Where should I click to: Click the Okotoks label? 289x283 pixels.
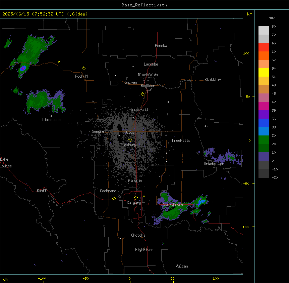tap(138, 235)
